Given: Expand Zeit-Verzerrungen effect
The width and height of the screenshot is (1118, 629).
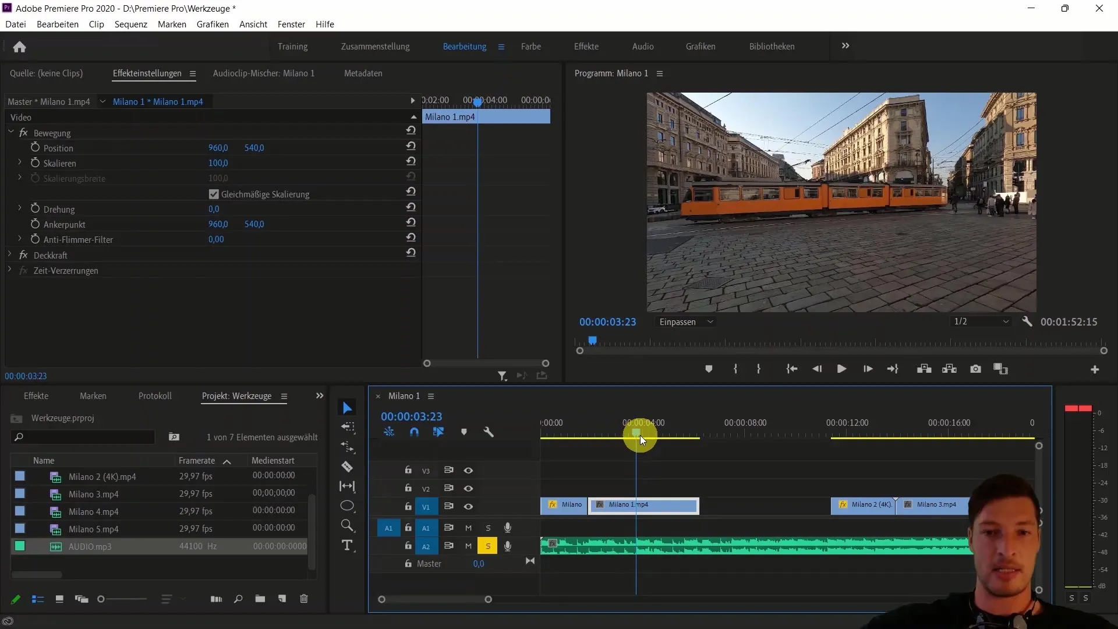Looking at the screenshot, I should pyautogui.click(x=9, y=269).
